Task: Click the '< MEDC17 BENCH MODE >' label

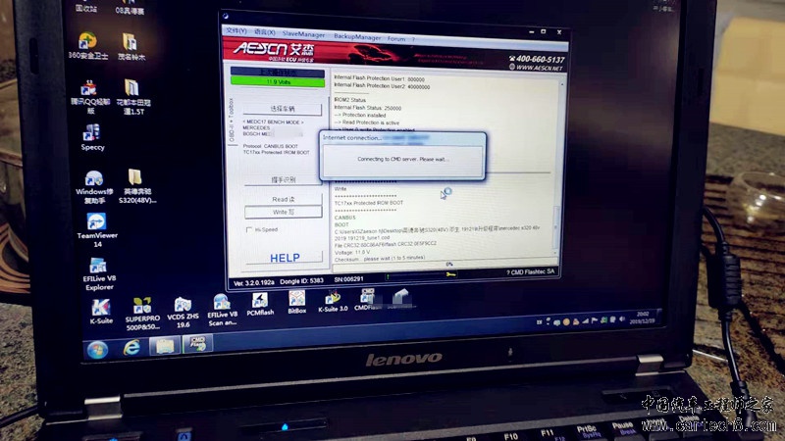Action: [274, 122]
